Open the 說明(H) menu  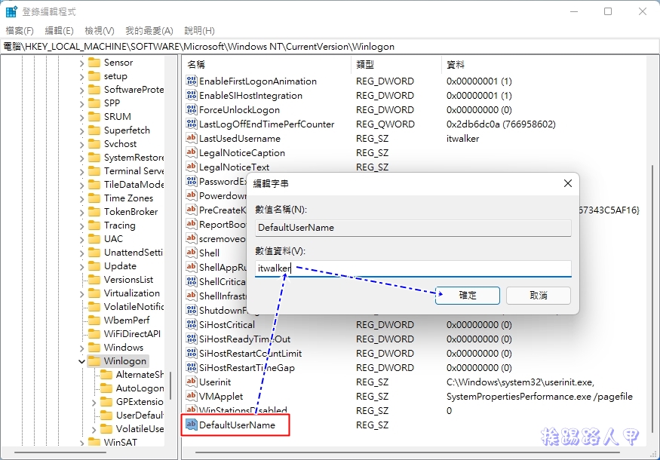[x=200, y=31]
